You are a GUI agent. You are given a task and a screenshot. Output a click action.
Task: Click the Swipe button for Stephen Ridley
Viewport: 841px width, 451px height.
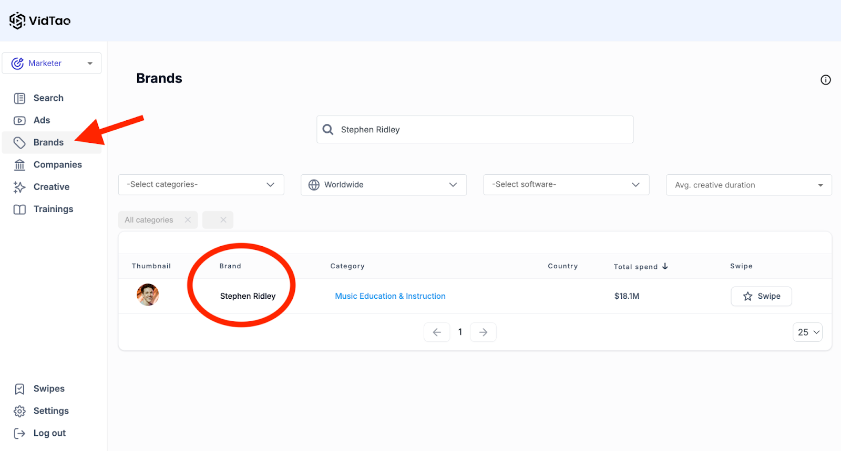point(761,296)
